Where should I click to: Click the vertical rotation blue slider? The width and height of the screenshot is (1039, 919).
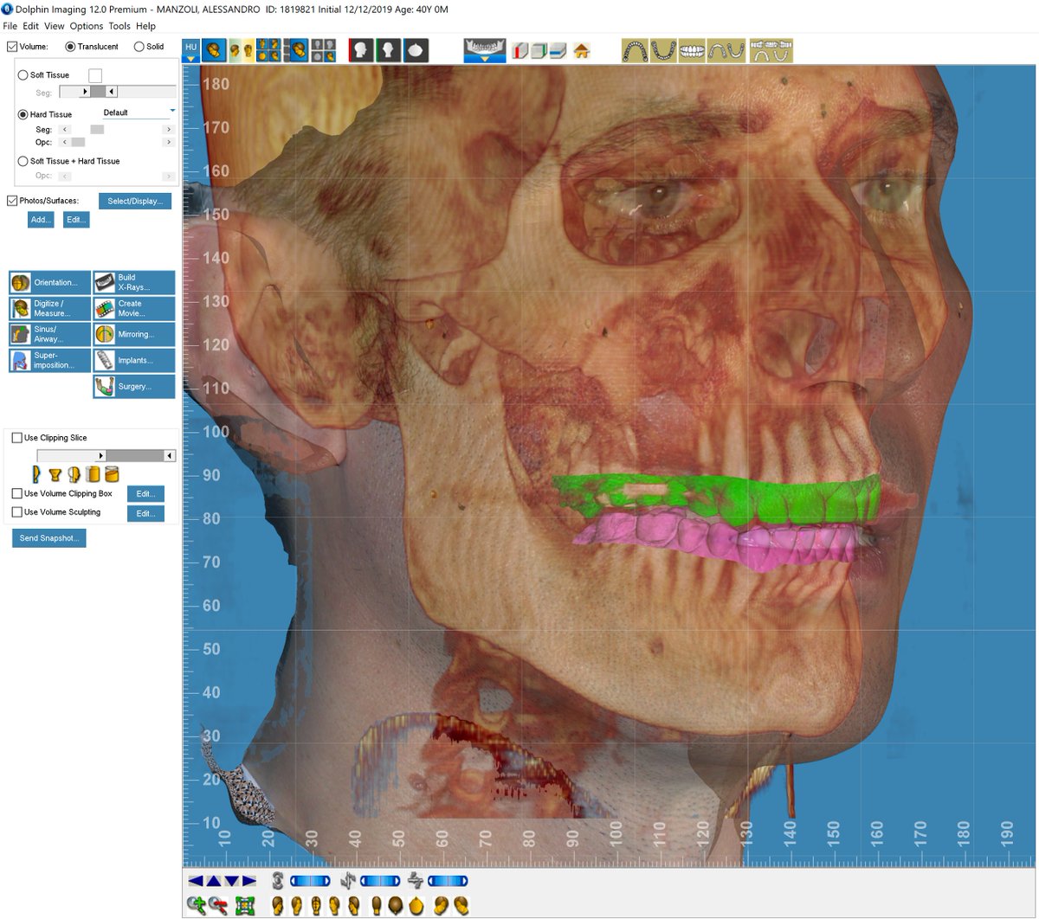(310, 881)
